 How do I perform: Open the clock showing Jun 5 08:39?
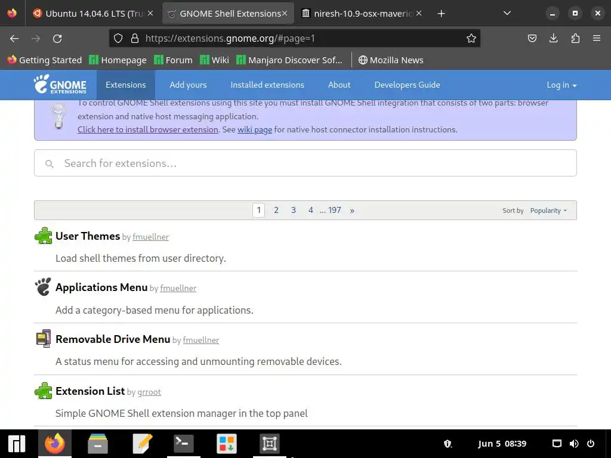[x=502, y=444]
